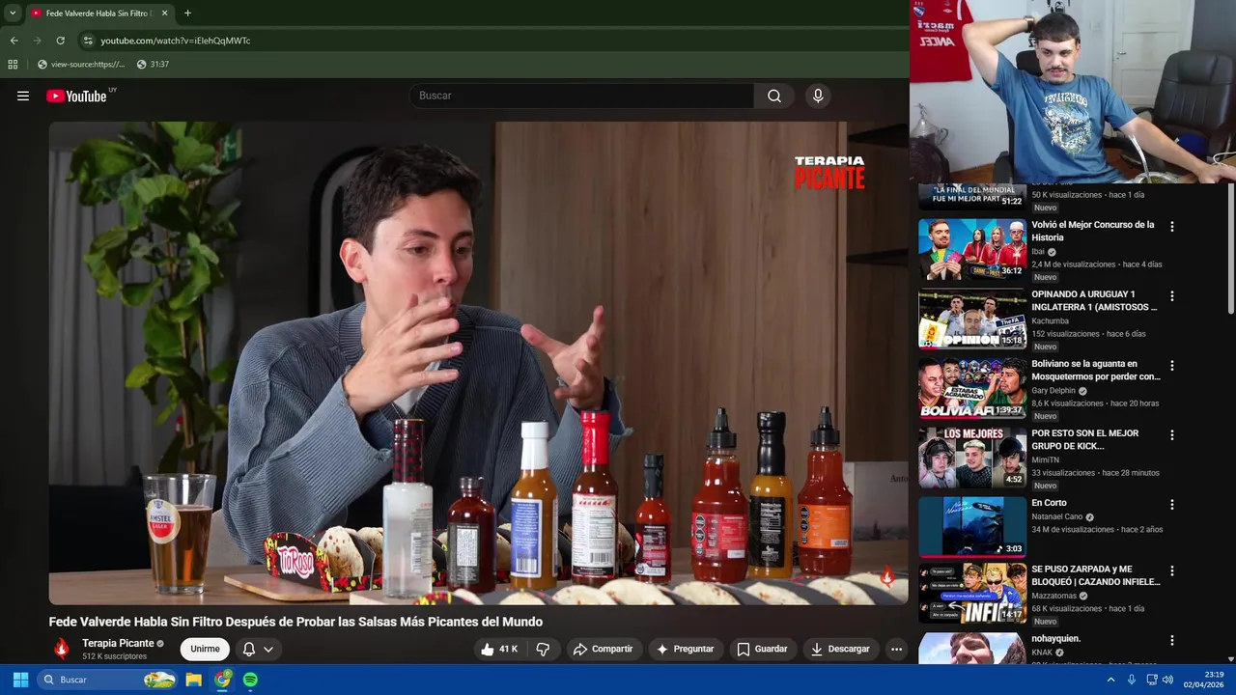Image resolution: width=1236 pixels, height=695 pixels.
Task: Open the nohayquien. video title
Action: (1055, 639)
